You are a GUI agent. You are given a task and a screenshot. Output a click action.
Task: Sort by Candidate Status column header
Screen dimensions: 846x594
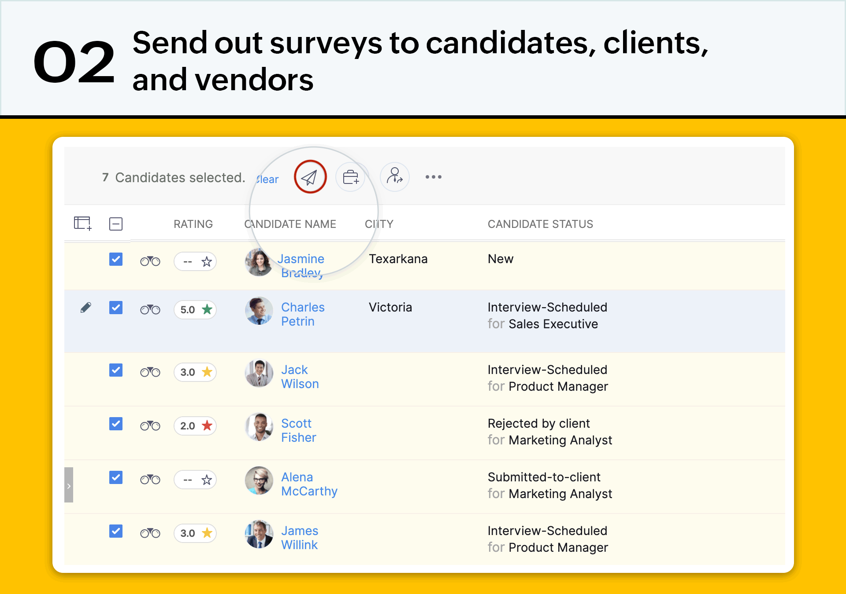pyautogui.click(x=540, y=224)
